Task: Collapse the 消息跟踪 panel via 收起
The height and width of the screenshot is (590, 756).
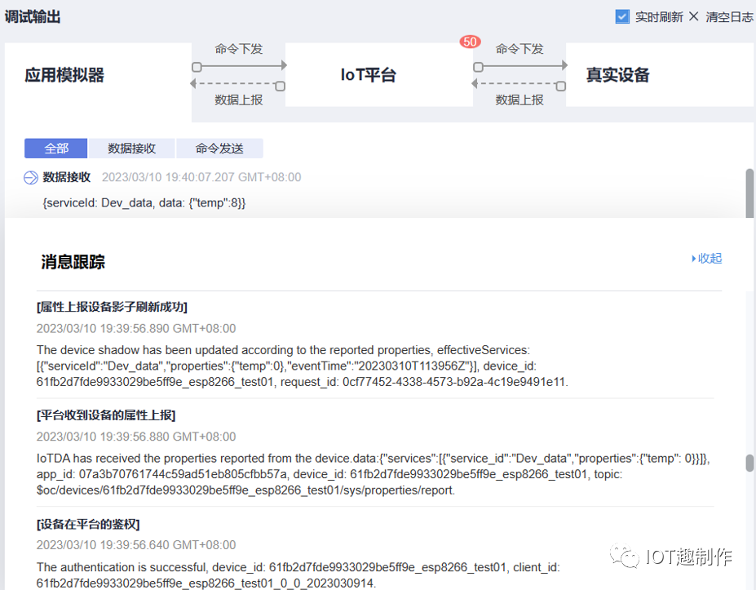Action: tap(706, 258)
